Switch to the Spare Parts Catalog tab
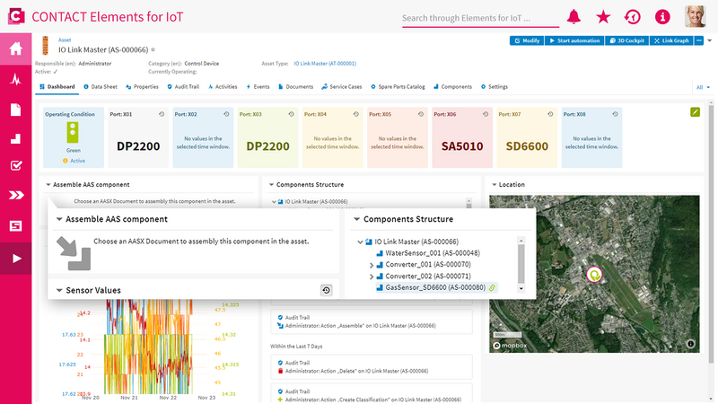The height and width of the screenshot is (404, 718). click(398, 86)
